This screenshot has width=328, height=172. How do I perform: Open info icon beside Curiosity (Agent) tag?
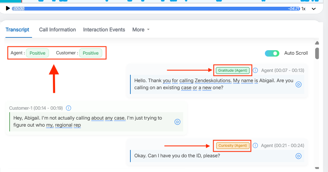(255, 145)
